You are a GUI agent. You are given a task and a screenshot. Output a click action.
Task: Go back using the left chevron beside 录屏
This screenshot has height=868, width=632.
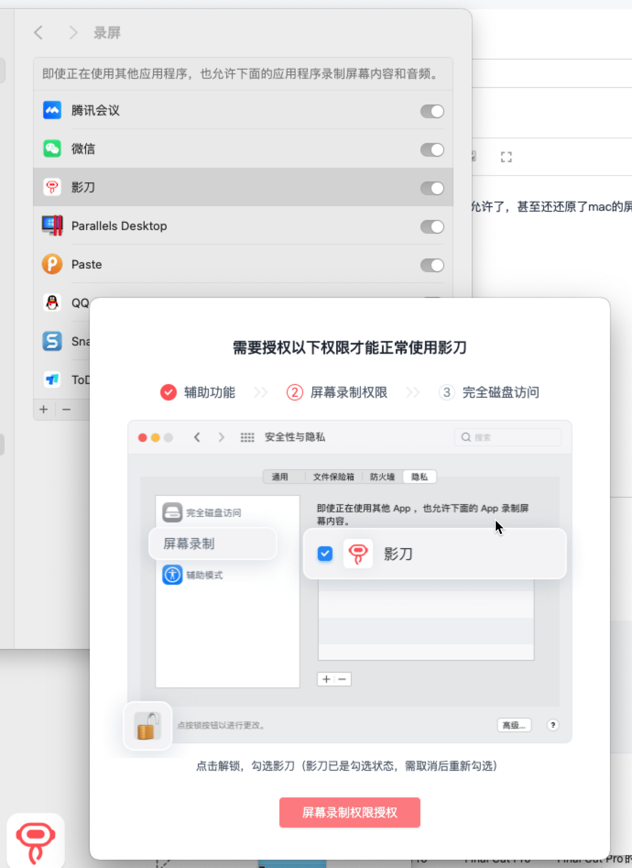[x=38, y=33]
